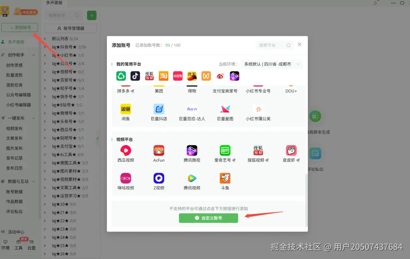Select the 拼多多 platform label
Viewport: 410px width, 259px height.
(x=123, y=91)
